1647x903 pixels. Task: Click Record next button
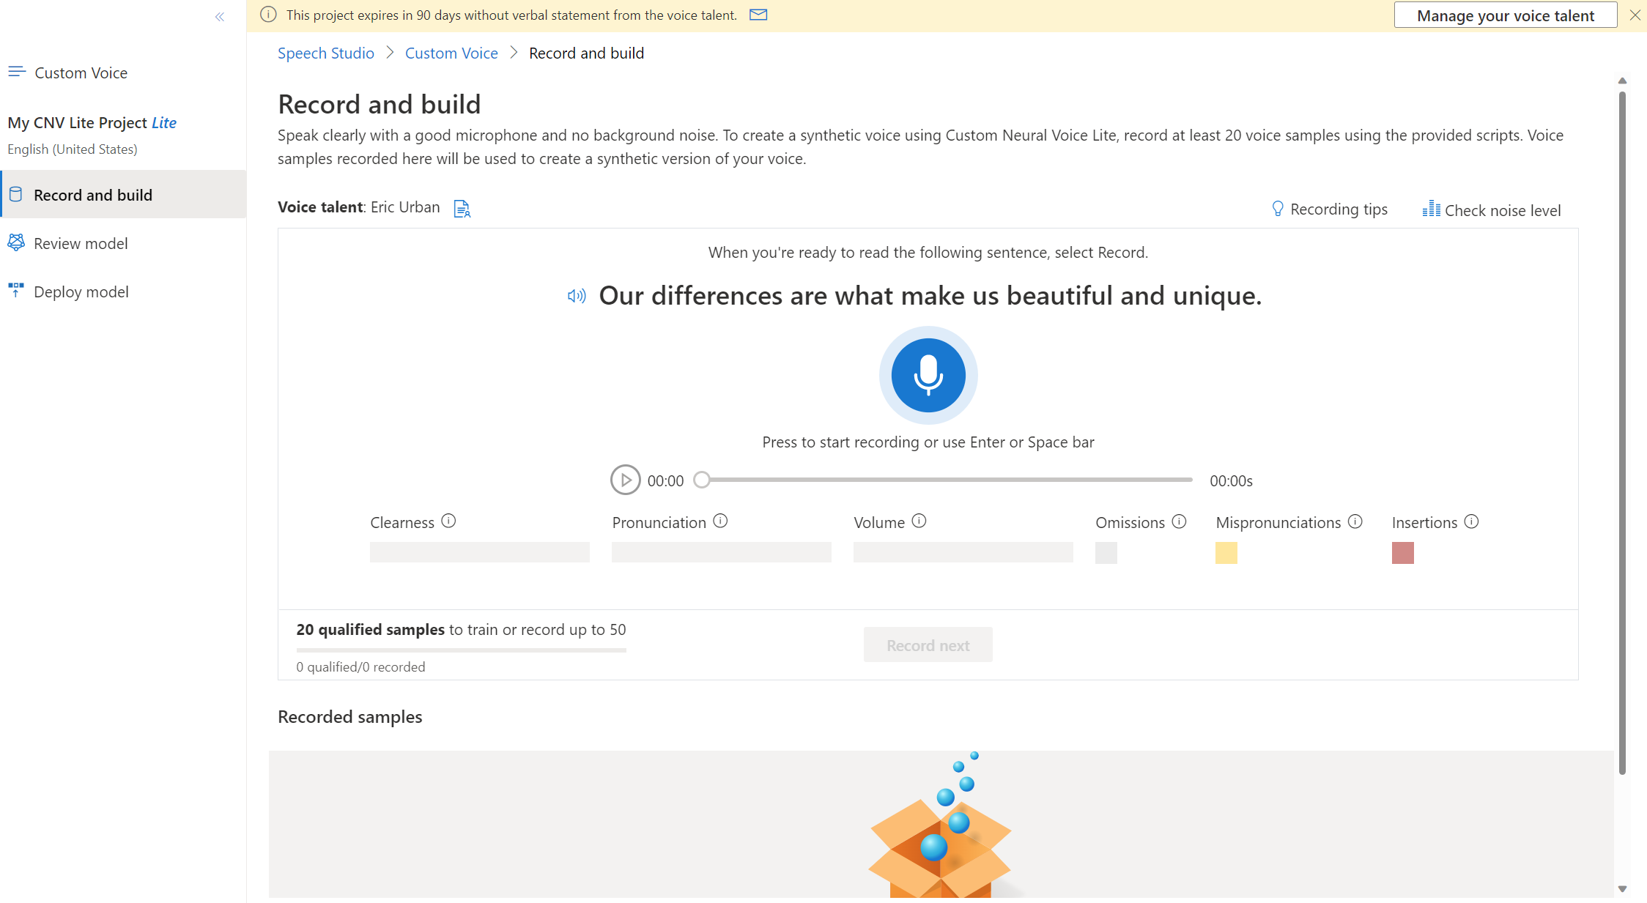click(928, 645)
